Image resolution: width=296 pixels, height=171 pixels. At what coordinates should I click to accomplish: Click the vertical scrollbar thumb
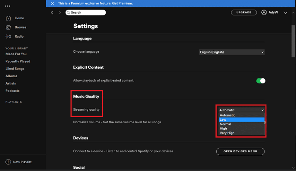tap(293, 41)
